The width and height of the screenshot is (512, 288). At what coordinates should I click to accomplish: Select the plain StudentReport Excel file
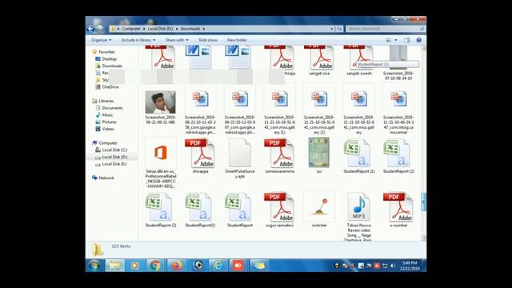(240, 210)
